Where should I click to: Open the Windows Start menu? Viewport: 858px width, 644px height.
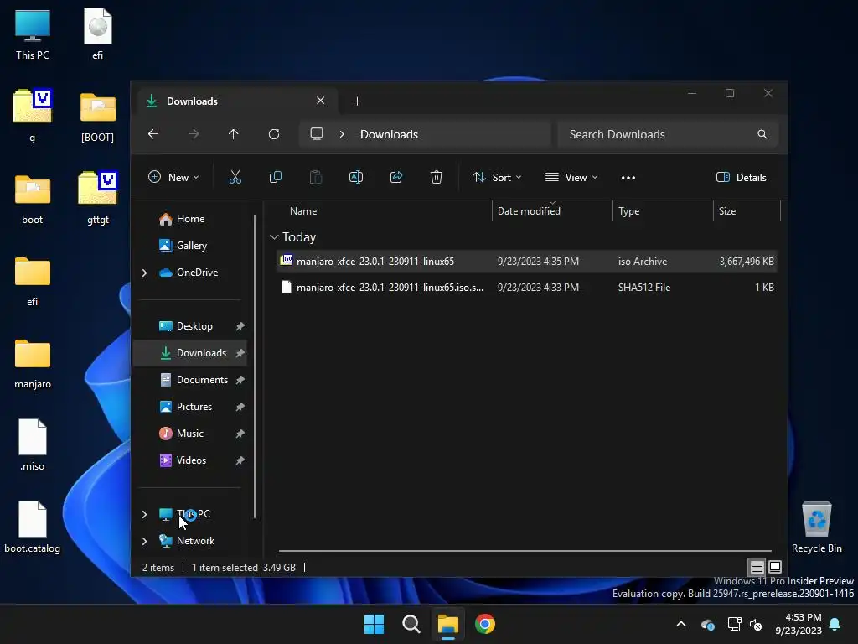click(375, 624)
